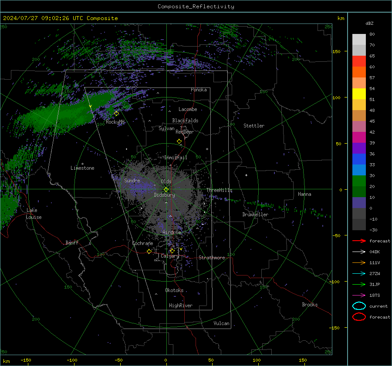Image resolution: width=392 pixels, height=366 pixels.
Task: Click the orange 111V arrow icon
Action: (x=359, y=262)
